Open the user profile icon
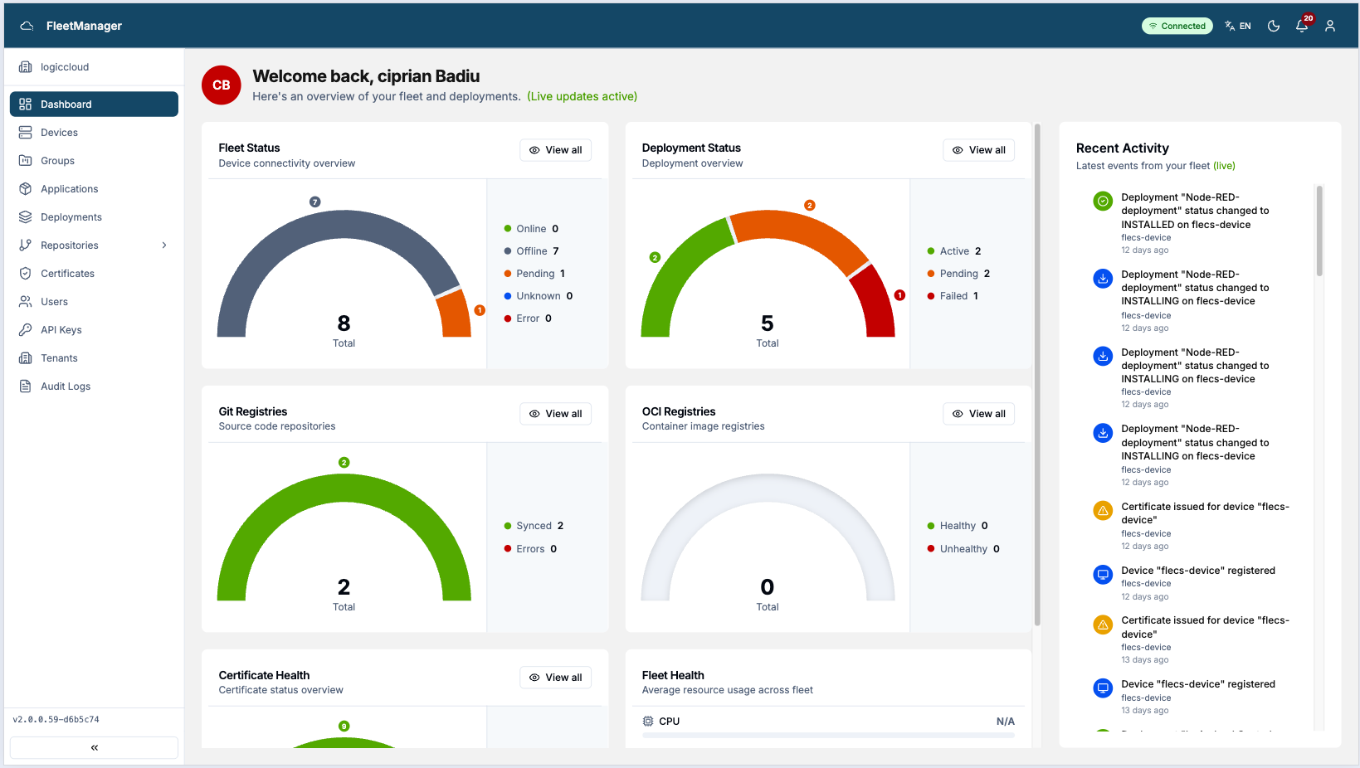Image resolution: width=1360 pixels, height=768 pixels. (1330, 26)
